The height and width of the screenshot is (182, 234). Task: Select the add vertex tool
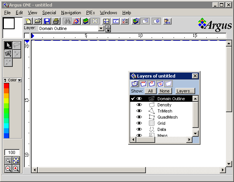17,54
